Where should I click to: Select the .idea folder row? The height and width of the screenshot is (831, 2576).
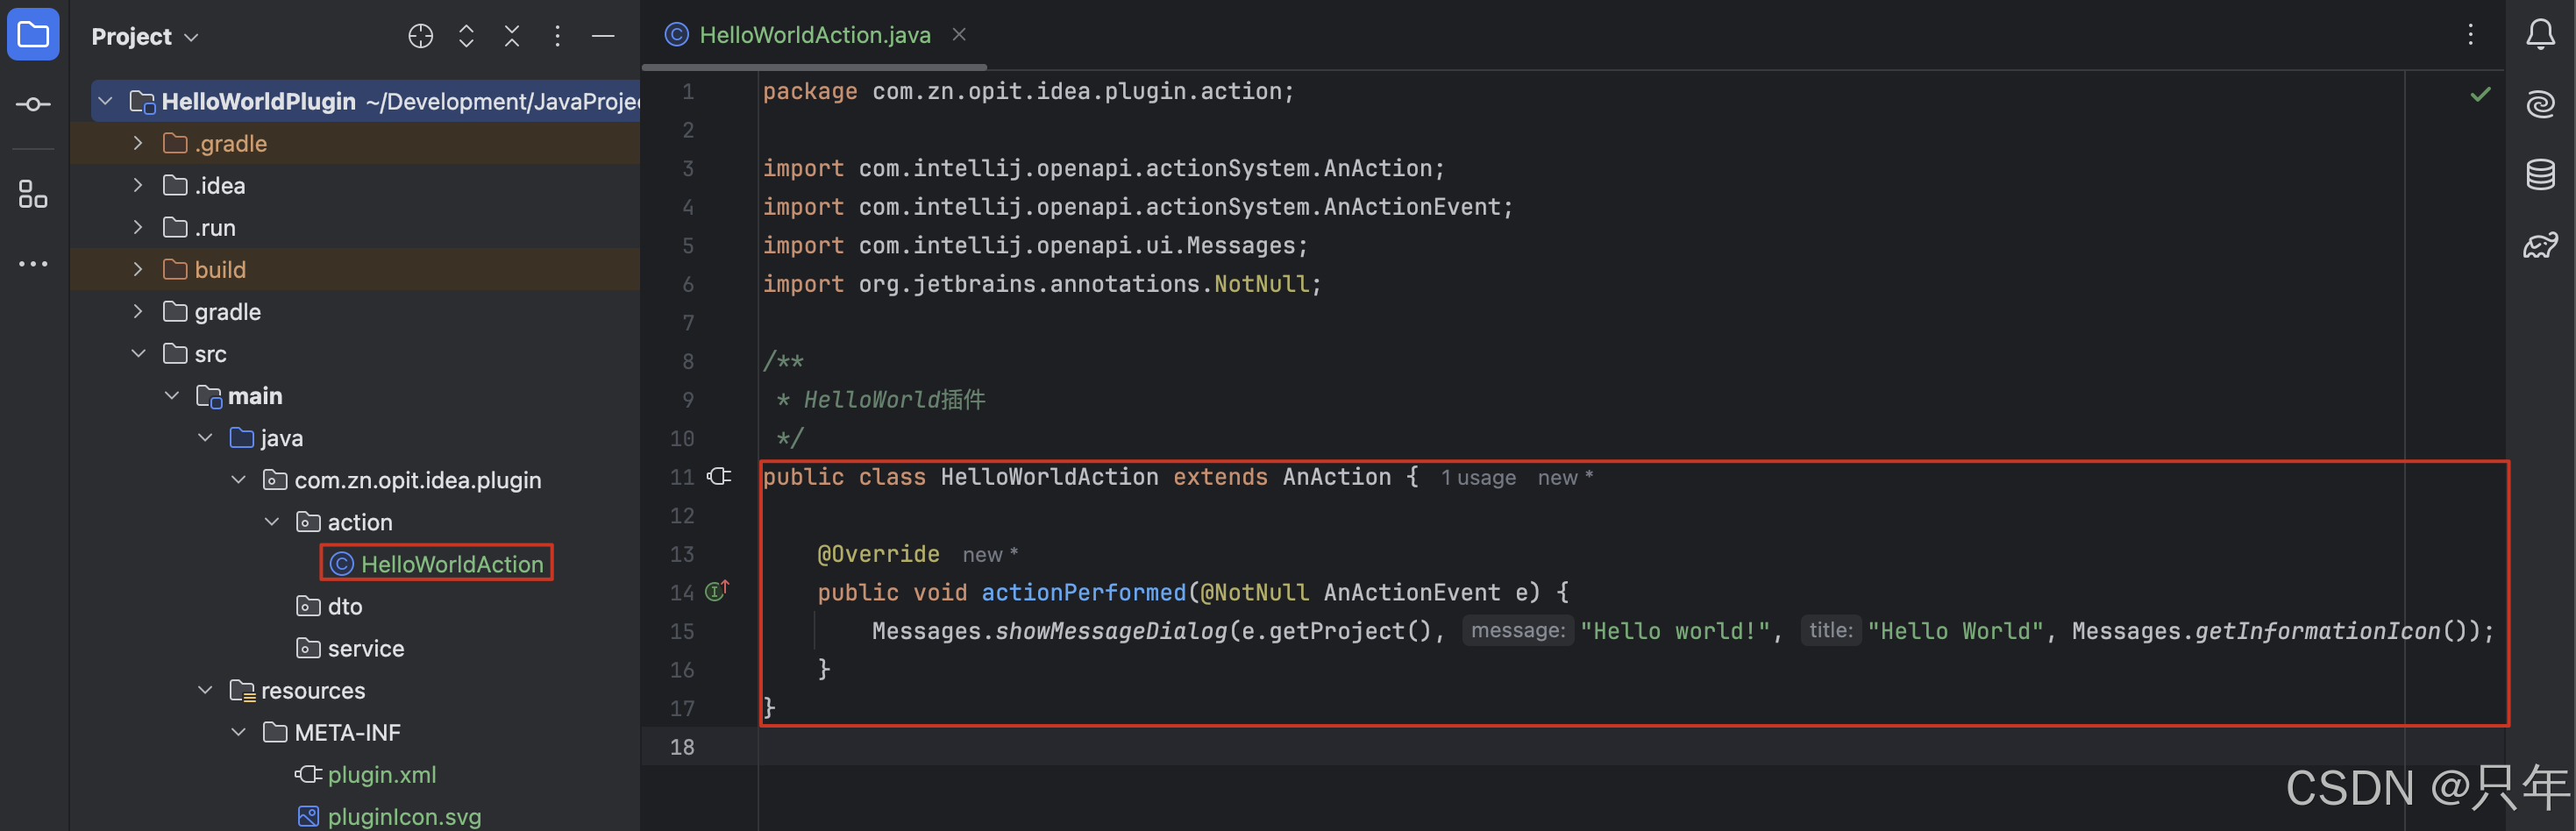coord(356,186)
